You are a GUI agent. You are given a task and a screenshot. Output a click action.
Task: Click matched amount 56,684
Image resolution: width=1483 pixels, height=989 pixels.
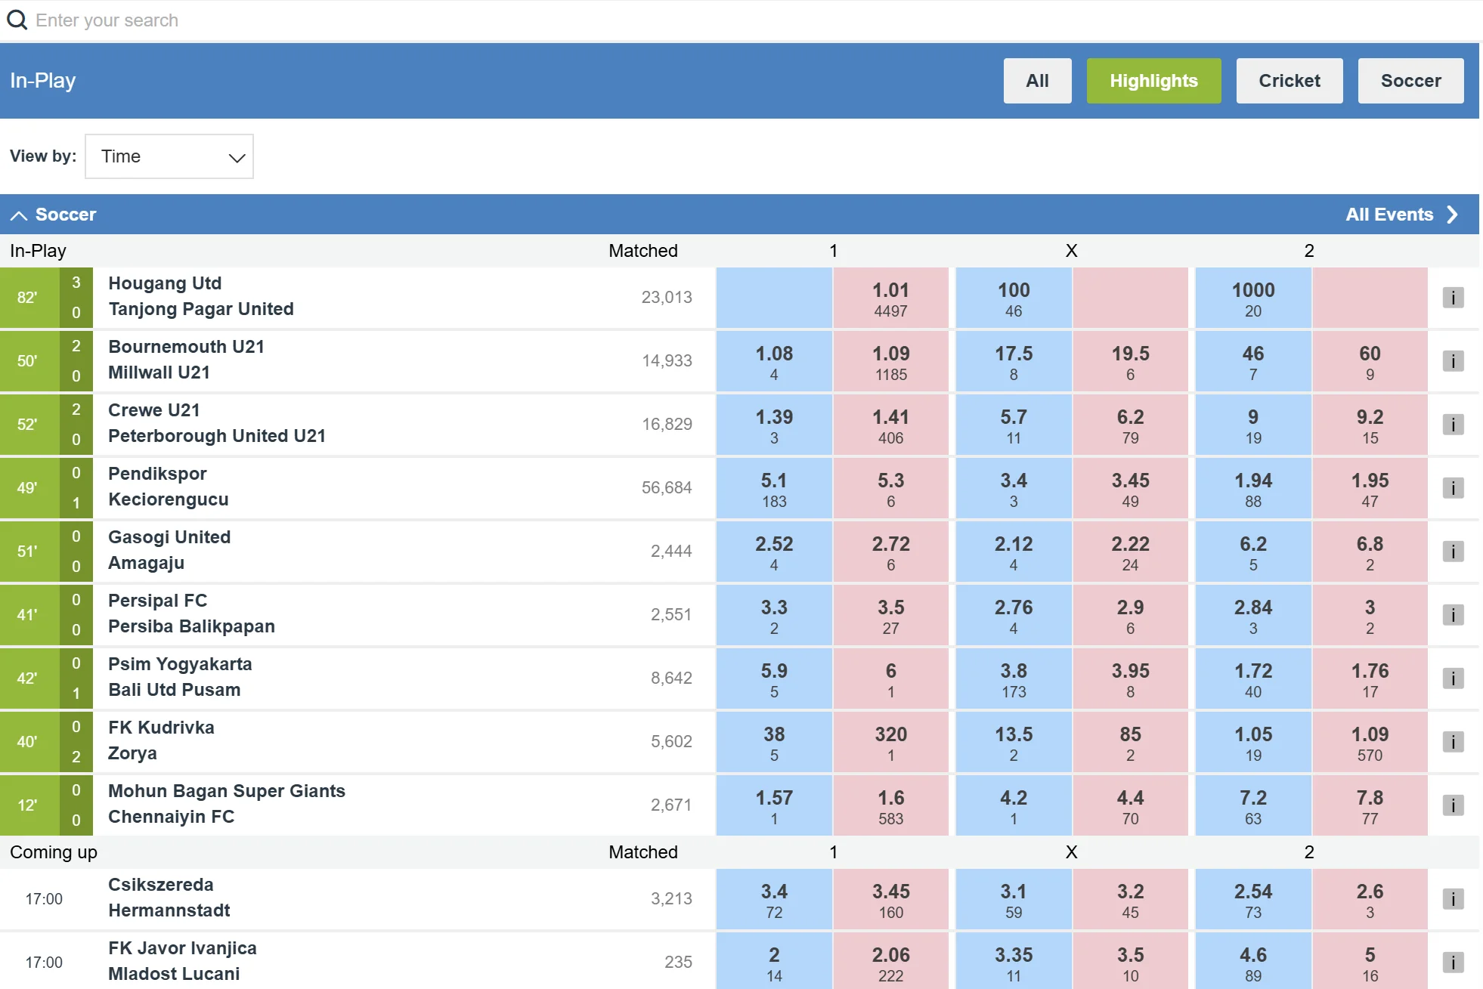click(667, 488)
